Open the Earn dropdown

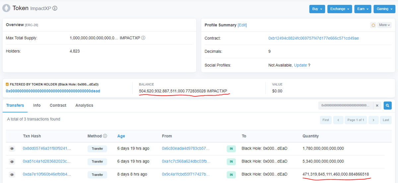click(x=363, y=9)
